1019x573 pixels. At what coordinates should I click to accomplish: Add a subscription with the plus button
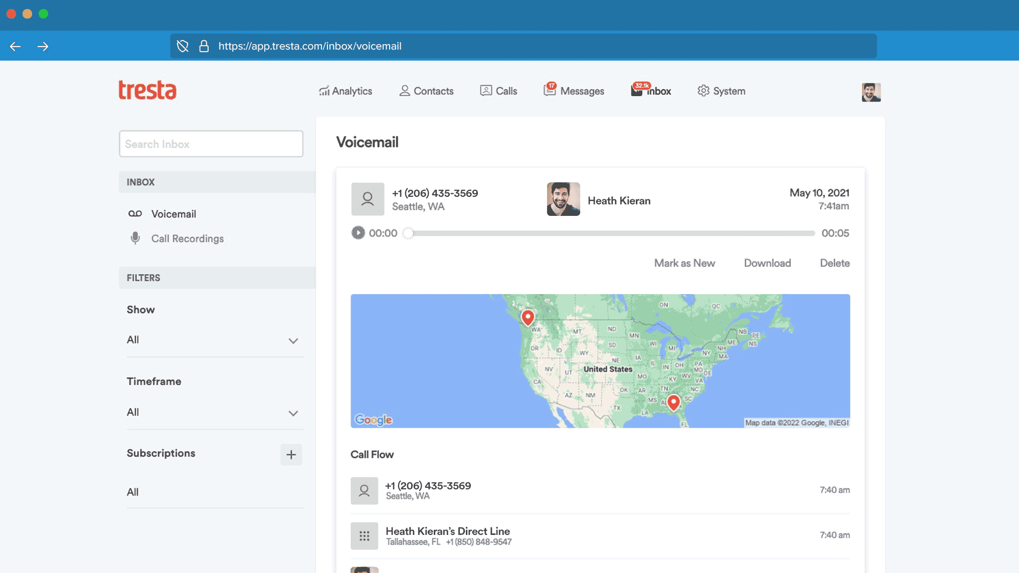tap(291, 455)
